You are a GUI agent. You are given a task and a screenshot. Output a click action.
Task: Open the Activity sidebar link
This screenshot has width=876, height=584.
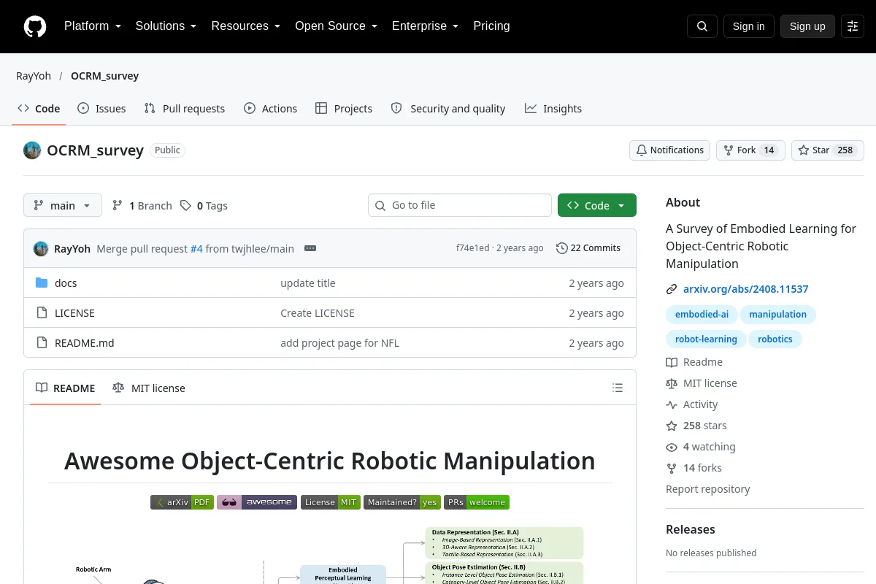pos(692,404)
